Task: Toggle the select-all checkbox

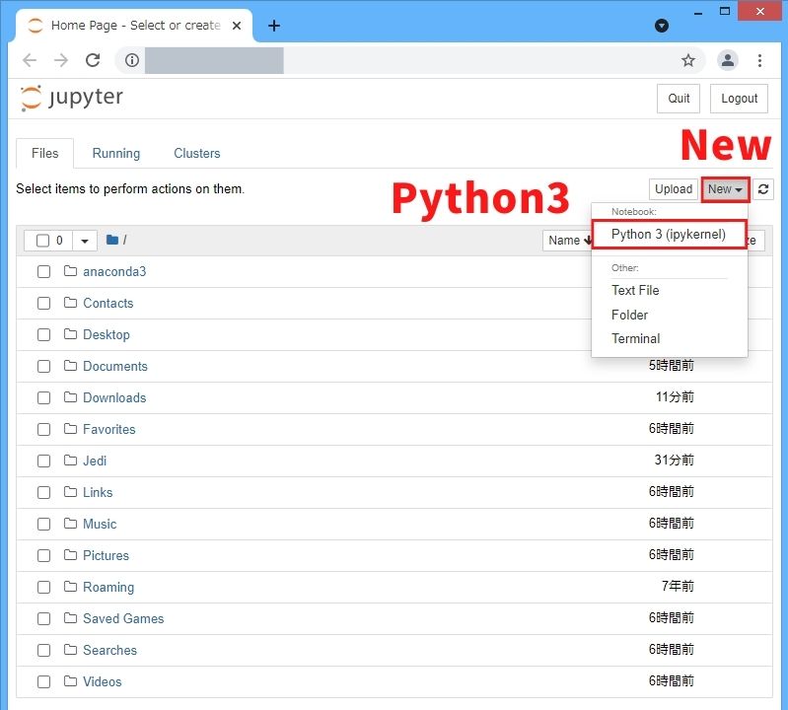Action: click(42, 241)
